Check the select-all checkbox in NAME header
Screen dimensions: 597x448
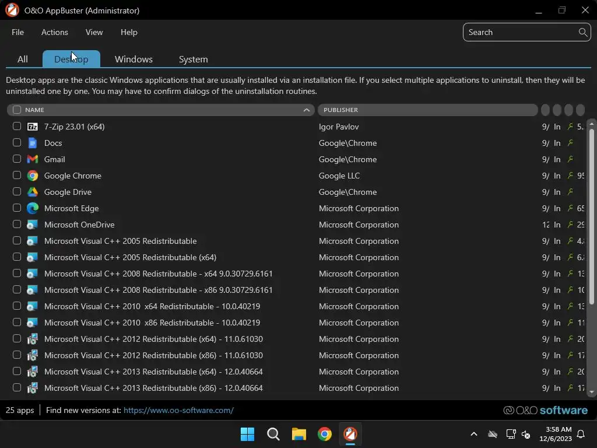[17, 110]
